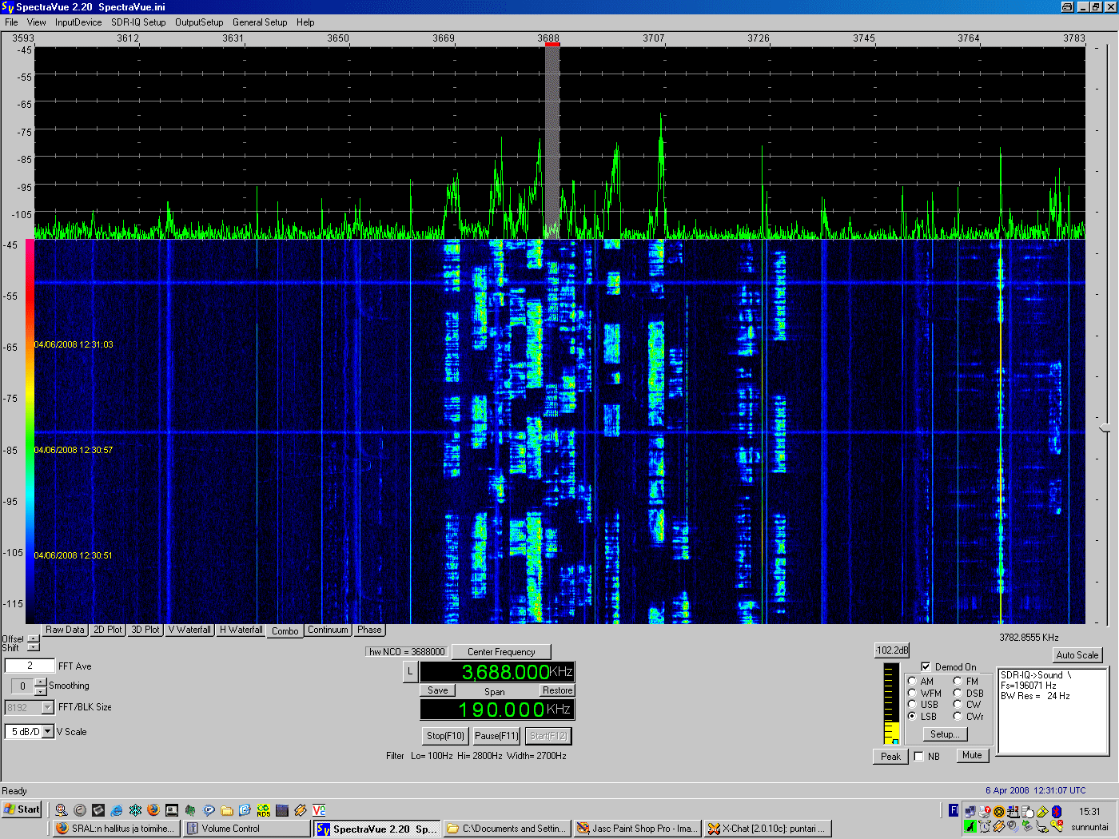Viewport: 1119px width, 839px height.
Task: Select USB demodulation mode
Action: [912, 705]
